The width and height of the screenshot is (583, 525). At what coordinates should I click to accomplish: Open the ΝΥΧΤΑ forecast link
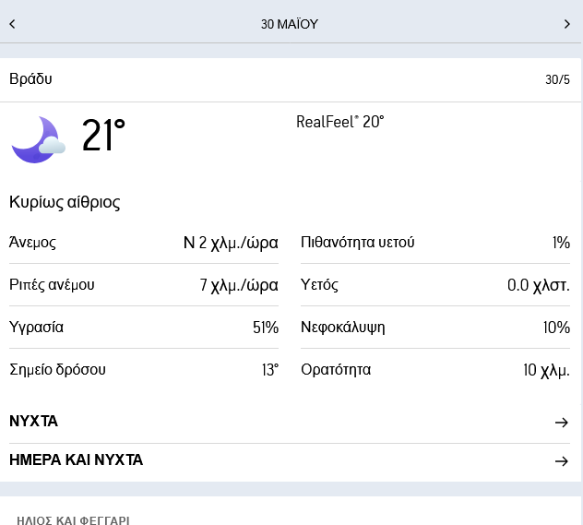tap(290, 422)
